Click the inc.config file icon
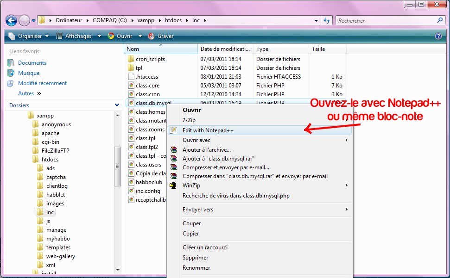This screenshot has height=278, width=450. pos(131,191)
